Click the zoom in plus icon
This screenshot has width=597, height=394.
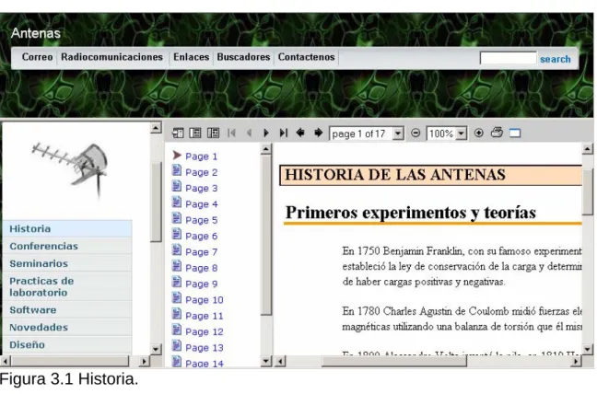click(x=479, y=133)
